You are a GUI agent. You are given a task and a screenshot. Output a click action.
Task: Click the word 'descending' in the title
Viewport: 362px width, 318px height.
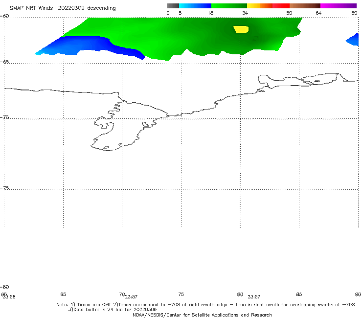(101, 8)
